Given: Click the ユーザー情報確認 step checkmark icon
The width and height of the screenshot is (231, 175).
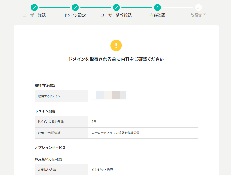Looking at the screenshot, I should (116, 7).
